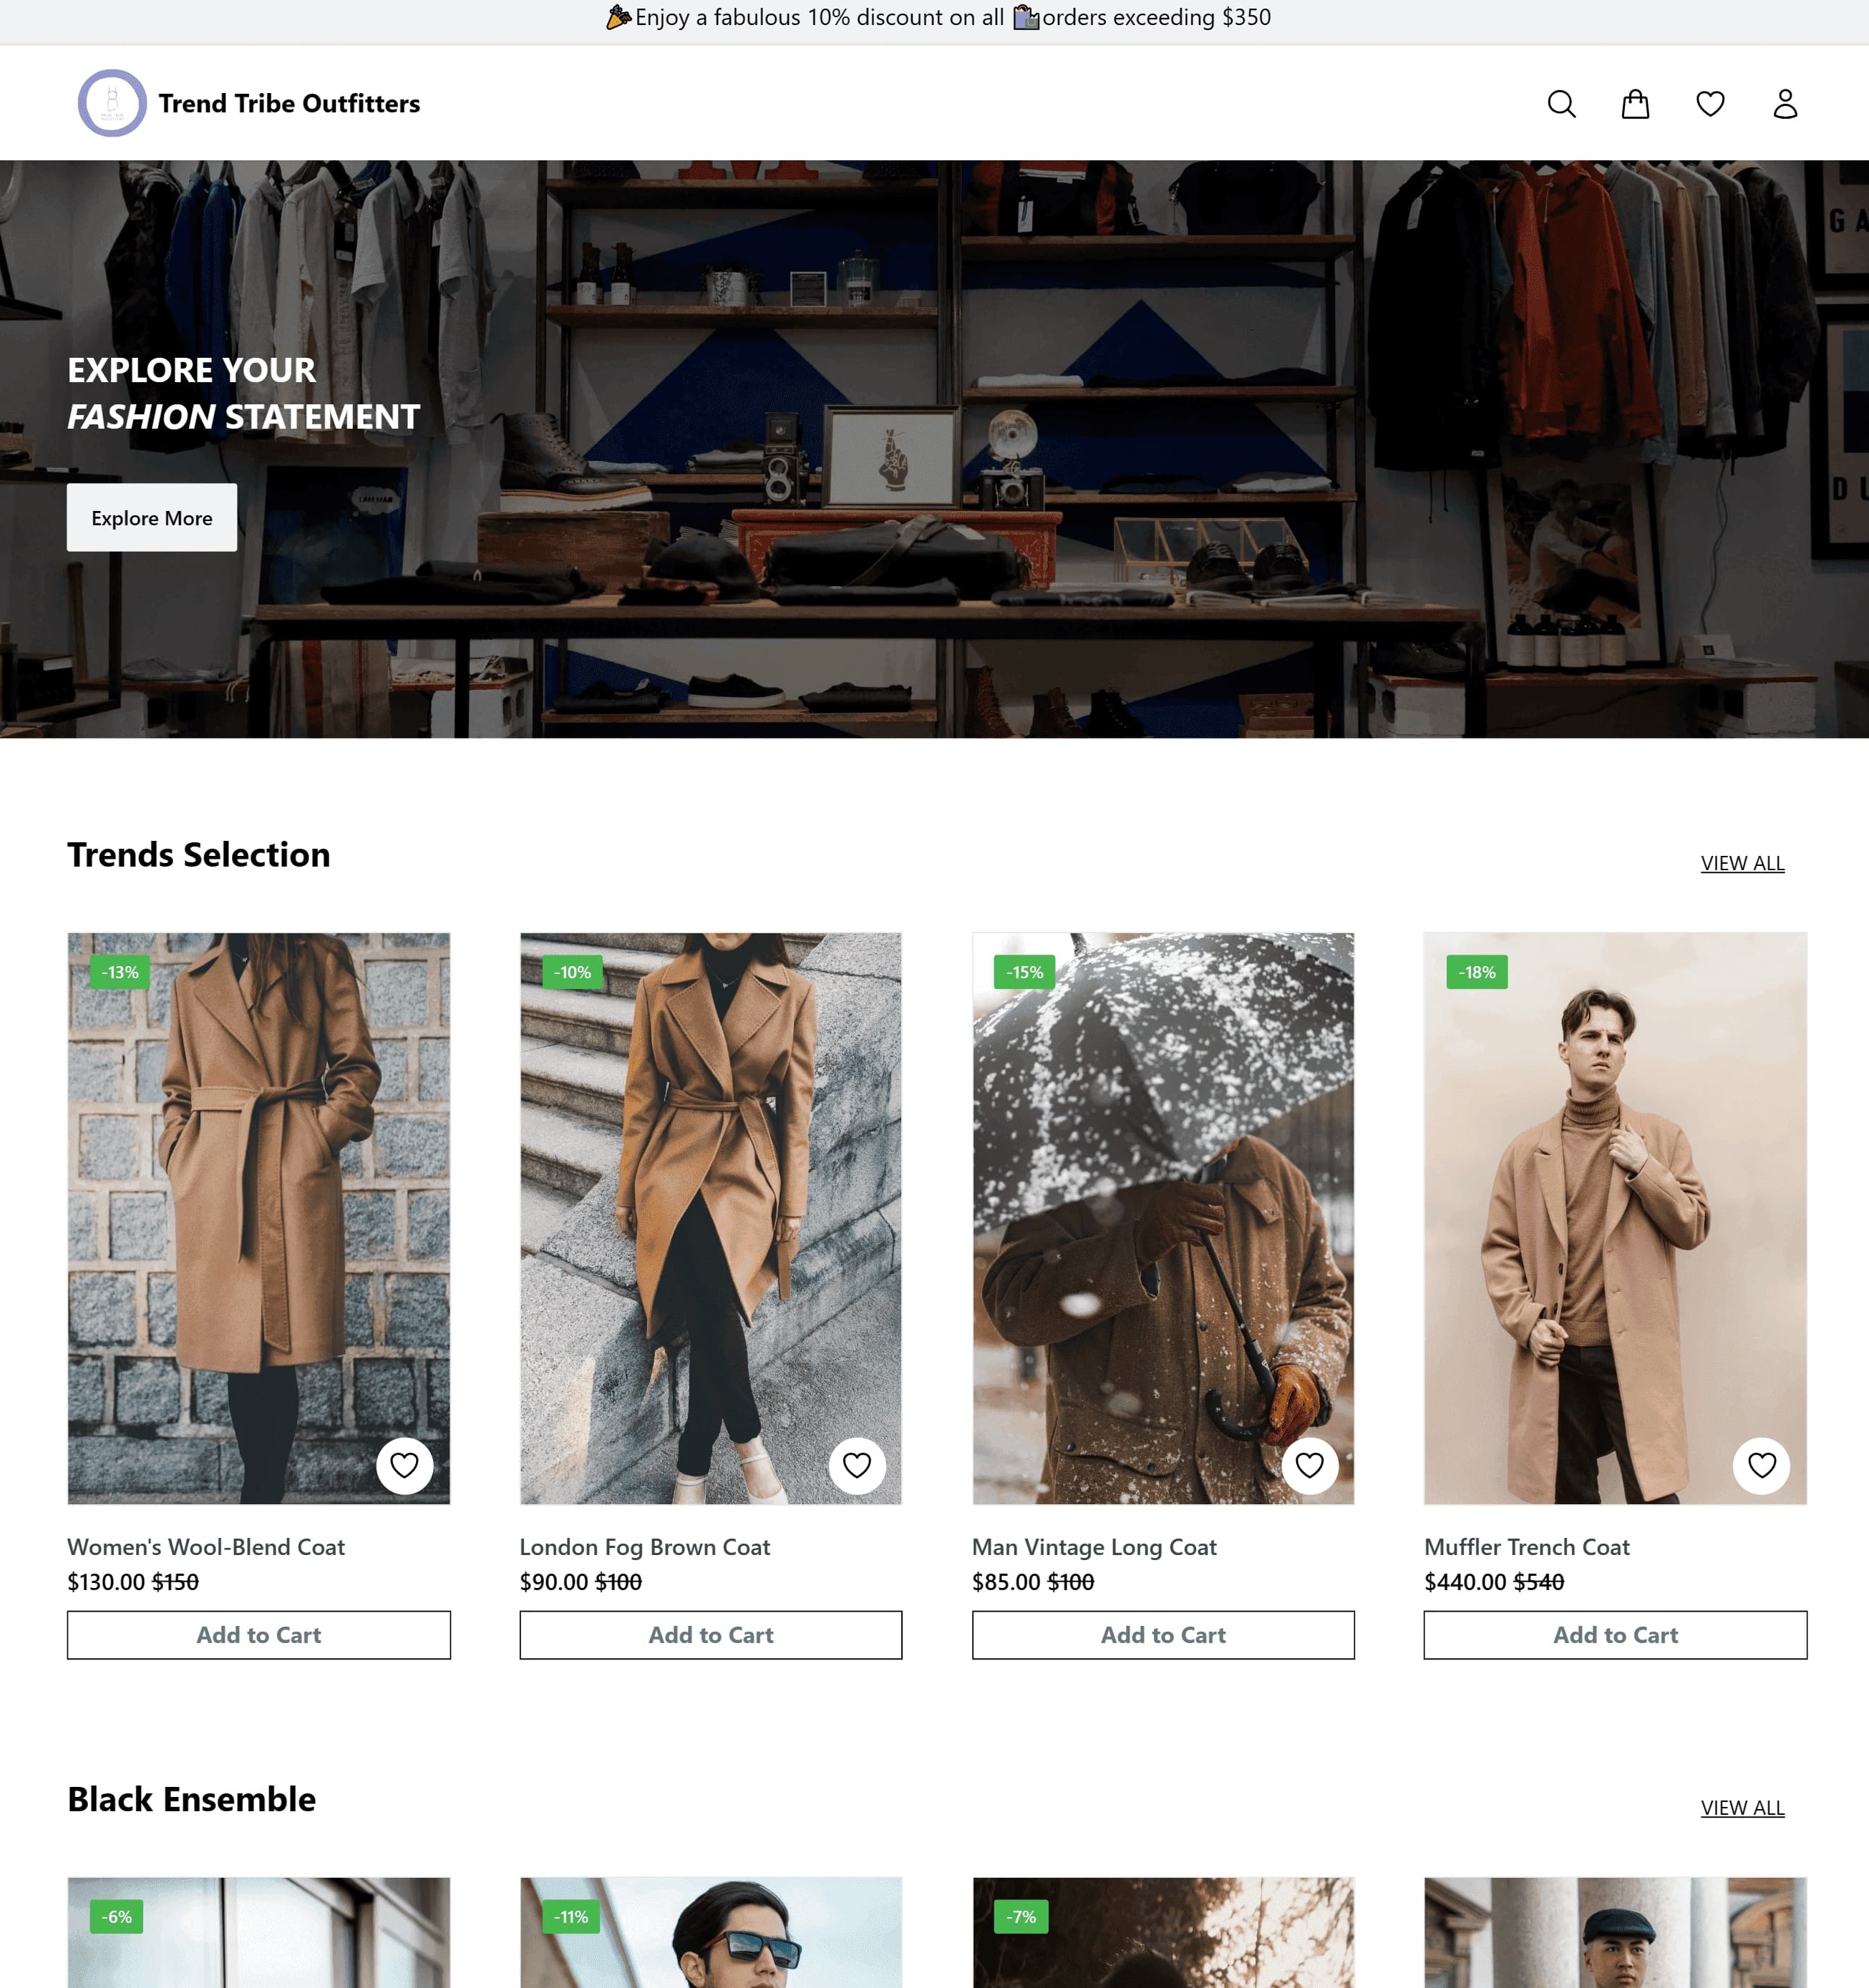
Task: View all Black Ensemble products
Action: click(x=1742, y=1808)
